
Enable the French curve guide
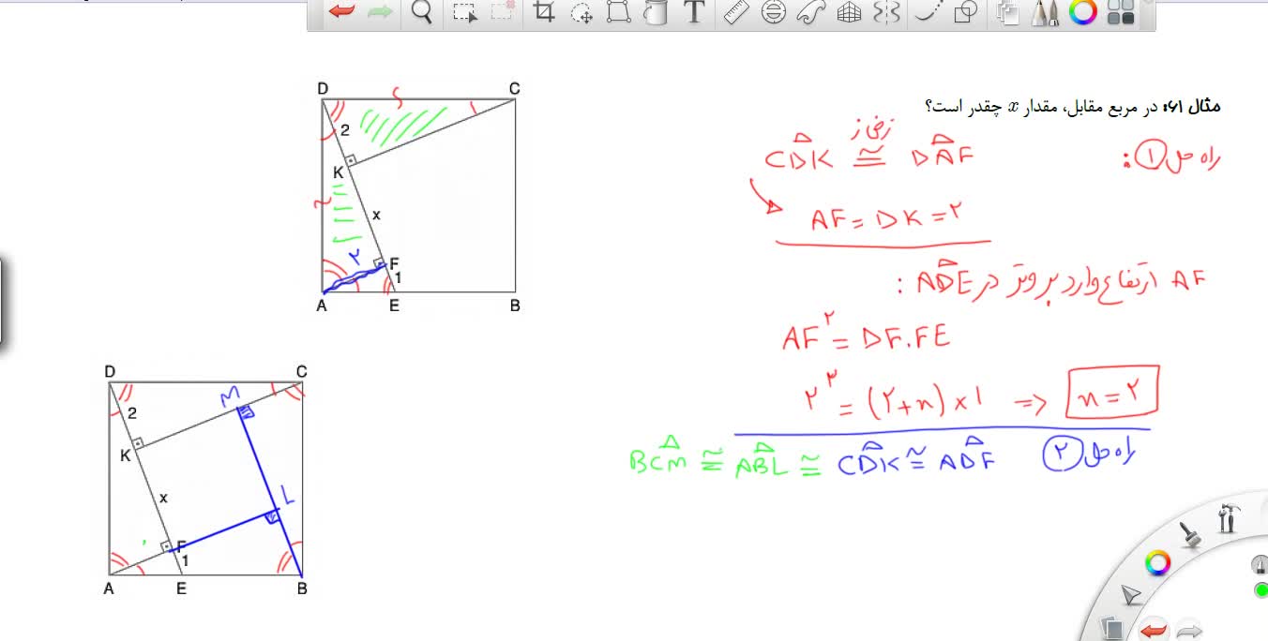(x=810, y=12)
